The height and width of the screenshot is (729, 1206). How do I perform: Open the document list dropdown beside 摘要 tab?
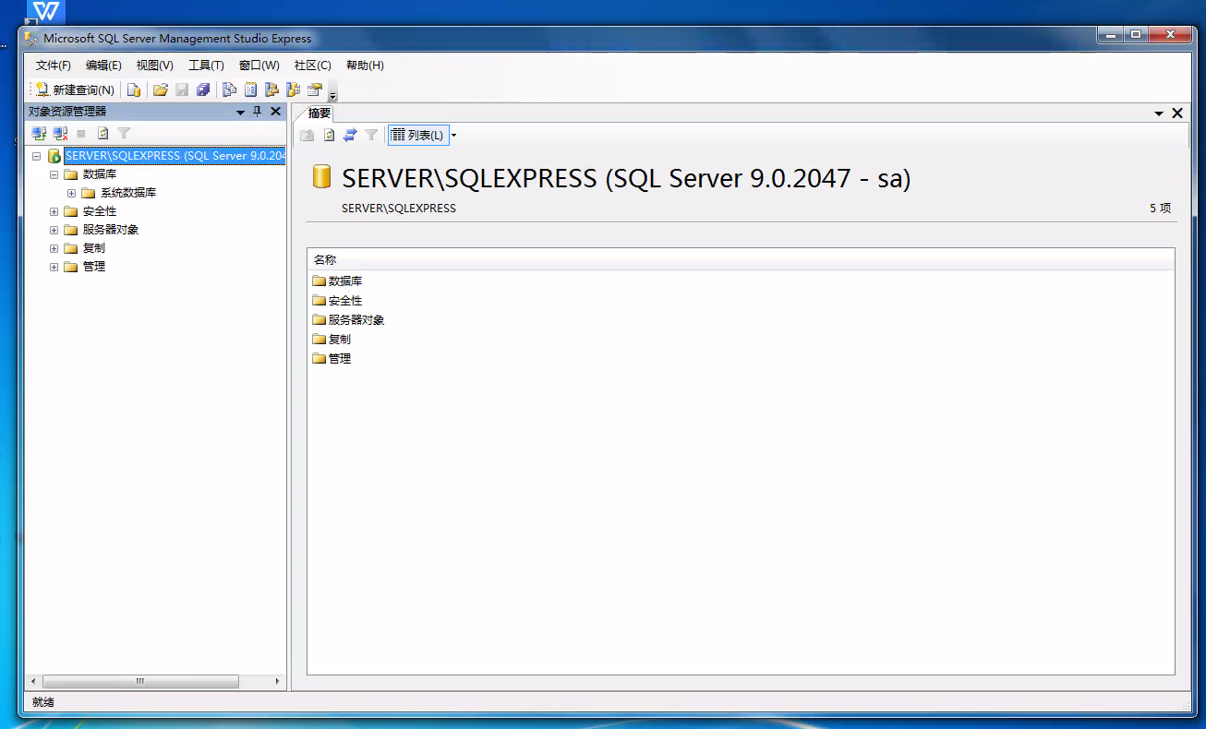click(x=1159, y=114)
